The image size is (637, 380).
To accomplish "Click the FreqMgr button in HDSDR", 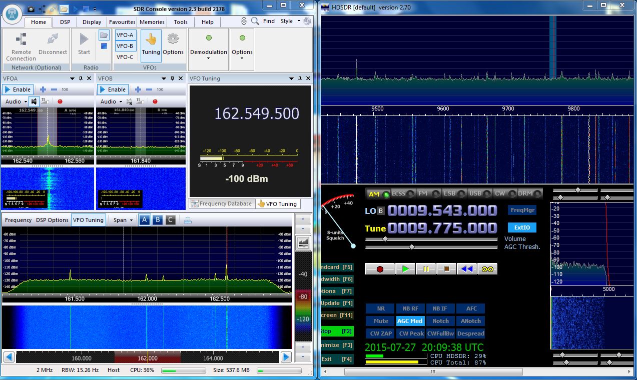I will click(x=522, y=210).
